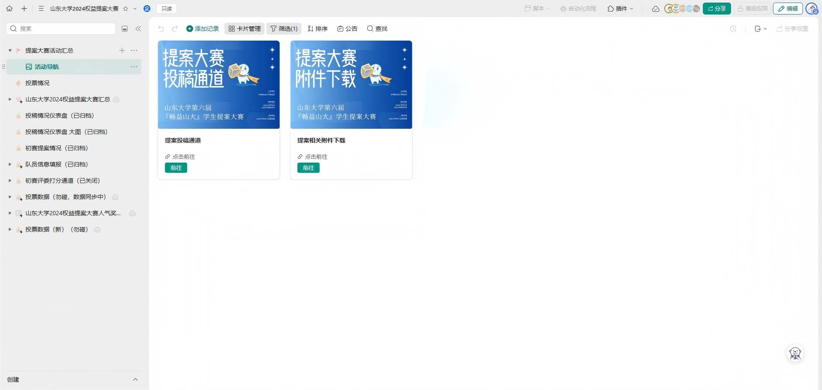Collapse the left sidebar panel
Screen dimensions: 822x390
coord(138,29)
